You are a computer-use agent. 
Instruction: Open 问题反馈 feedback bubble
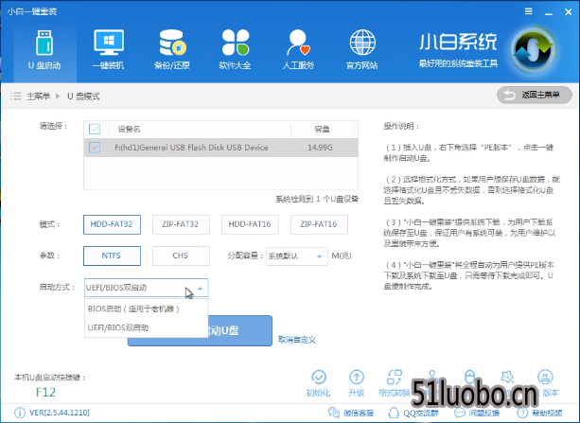[x=460, y=413]
